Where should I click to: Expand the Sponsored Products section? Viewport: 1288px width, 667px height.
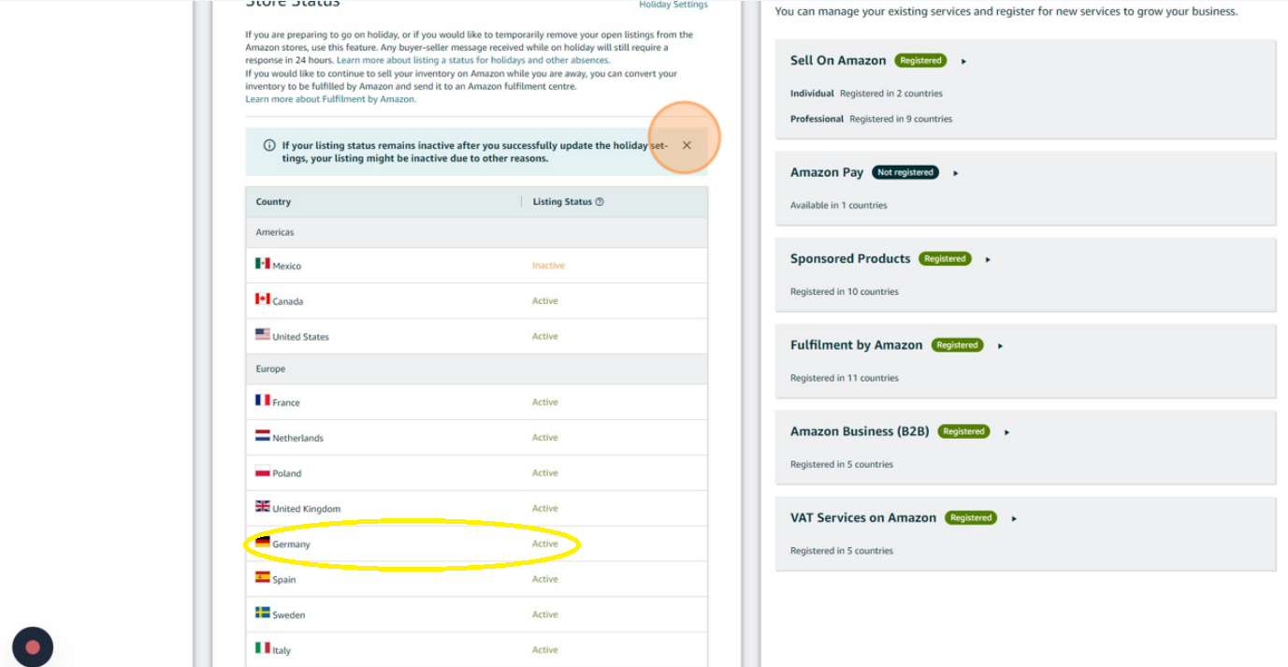tap(989, 260)
